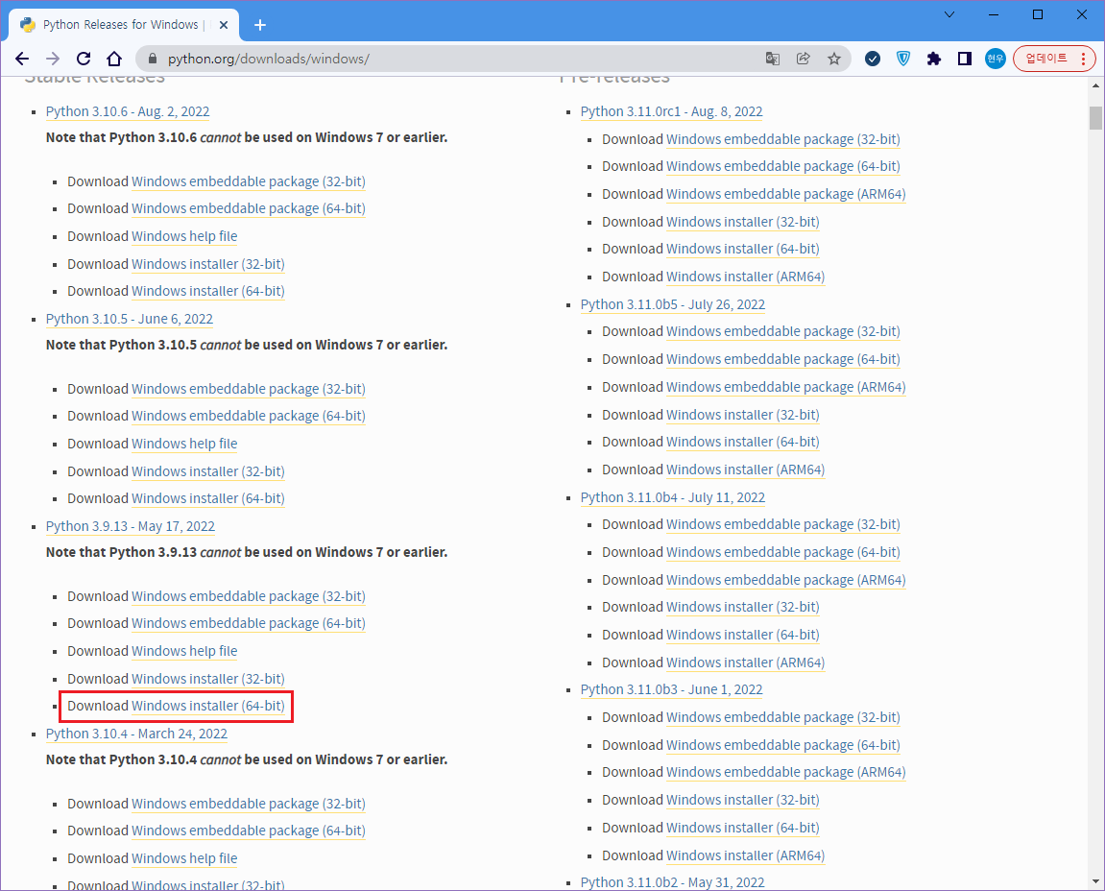Download Python 3.11.0b4 embeddable package (64-bit)
The image size is (1105, 891).
[x=783, y=552]
